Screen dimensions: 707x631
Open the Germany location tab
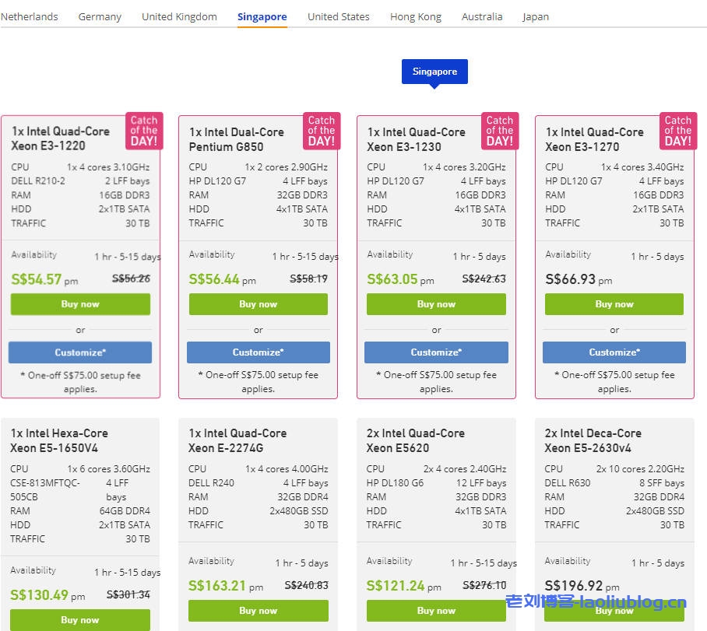click(100, 16)
